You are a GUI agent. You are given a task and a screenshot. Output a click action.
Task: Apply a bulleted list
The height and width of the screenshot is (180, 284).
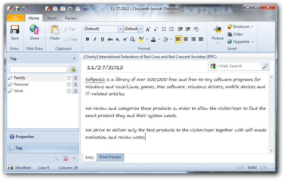click(x=164, y=29)
